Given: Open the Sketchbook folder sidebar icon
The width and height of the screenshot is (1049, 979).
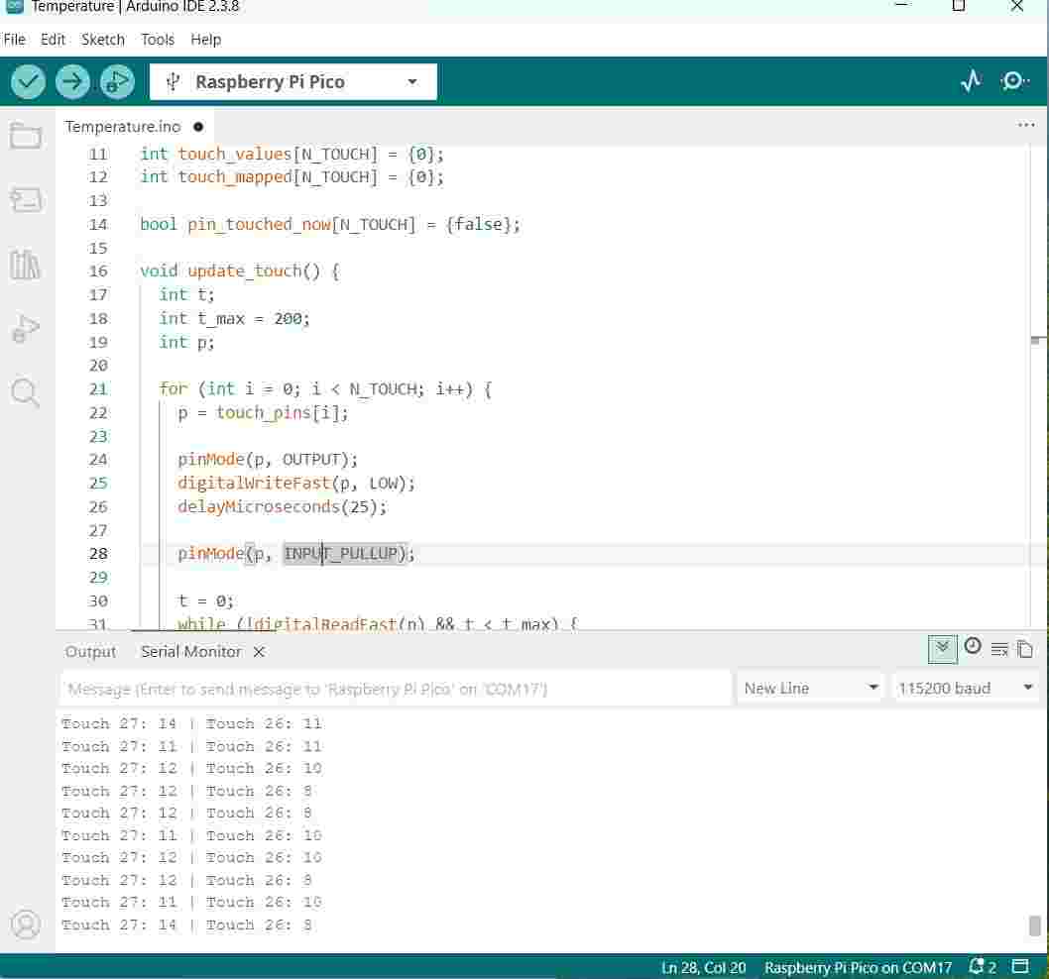Looking at the screenshot, I should pos(26,136).
